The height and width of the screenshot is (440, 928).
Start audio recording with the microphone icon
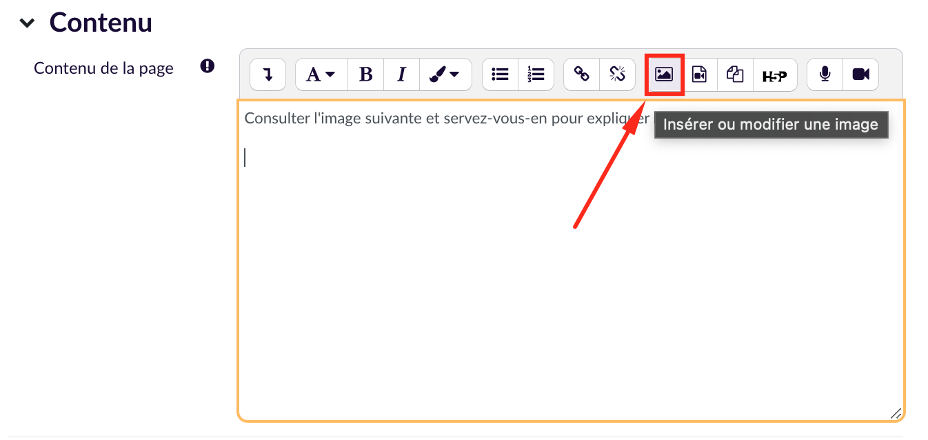[x=825, y=74]
